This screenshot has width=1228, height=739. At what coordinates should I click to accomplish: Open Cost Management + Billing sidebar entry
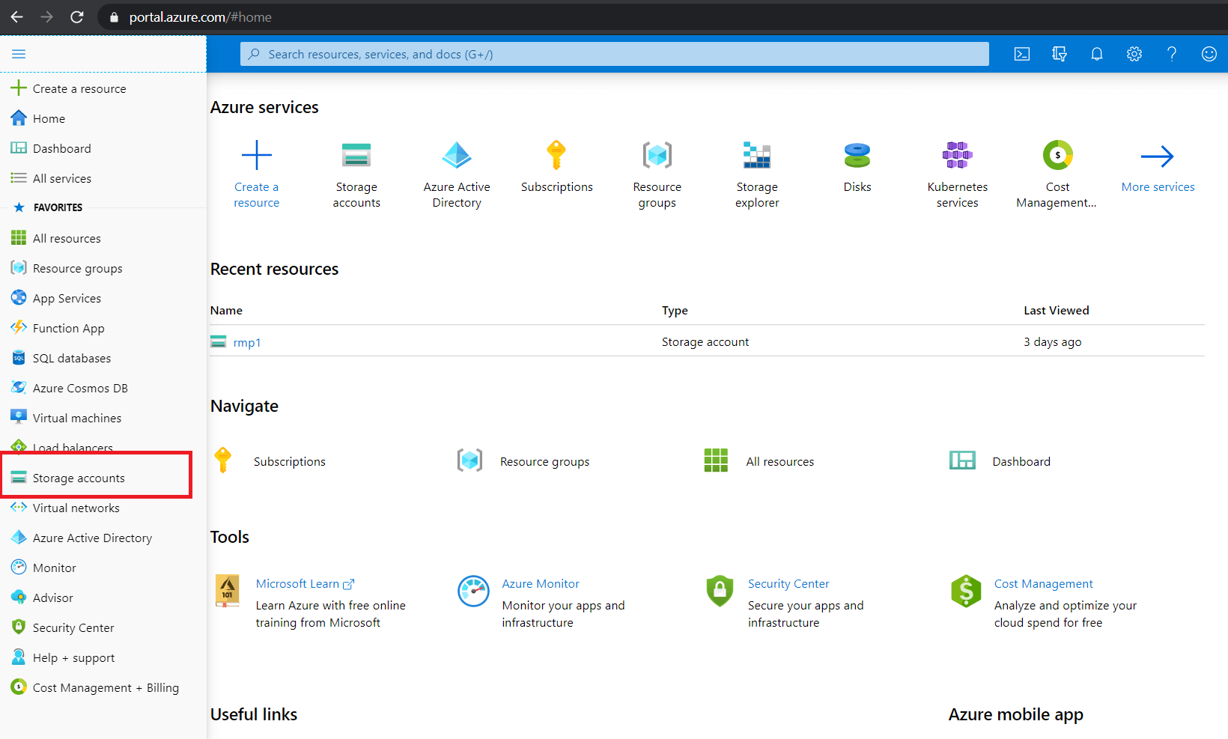(105, 687)
